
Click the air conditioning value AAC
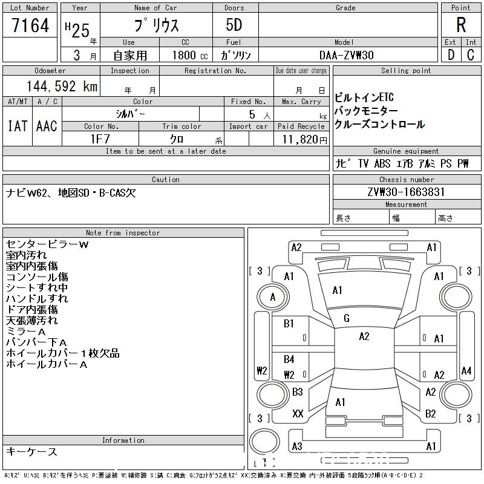[47, 126]
